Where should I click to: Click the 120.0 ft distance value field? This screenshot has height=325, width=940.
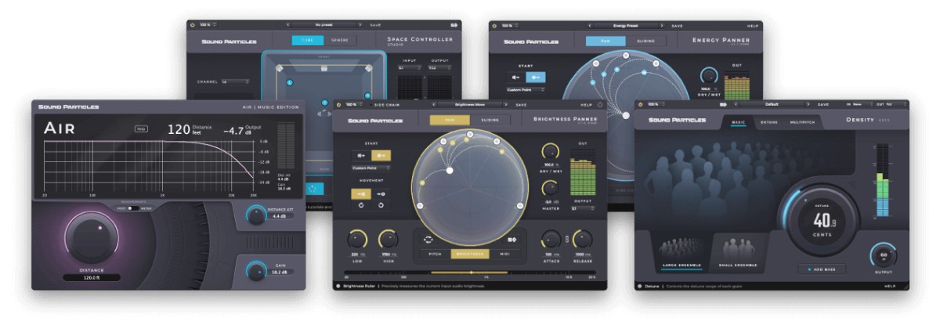click(x=92, y=277)
